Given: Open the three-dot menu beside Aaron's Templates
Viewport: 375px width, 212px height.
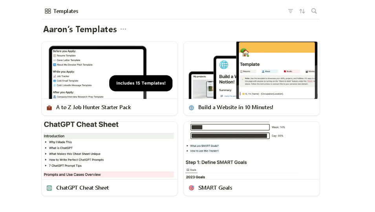Looking at the screenshot, I should tap(123, 29).
